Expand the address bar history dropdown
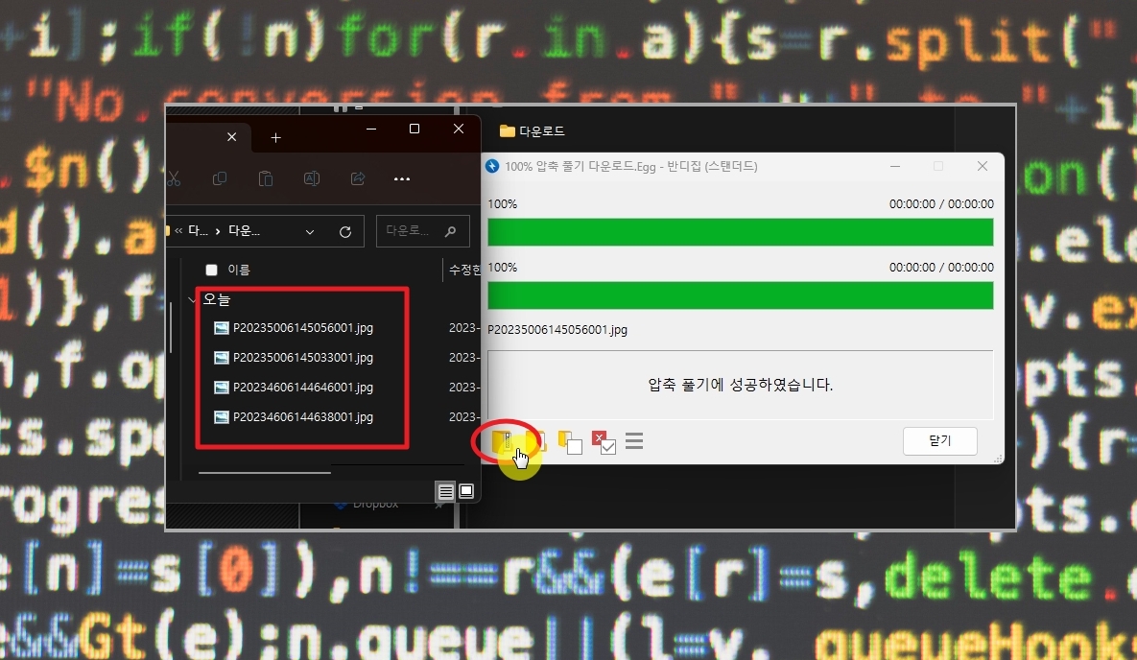 coord(310,232)
